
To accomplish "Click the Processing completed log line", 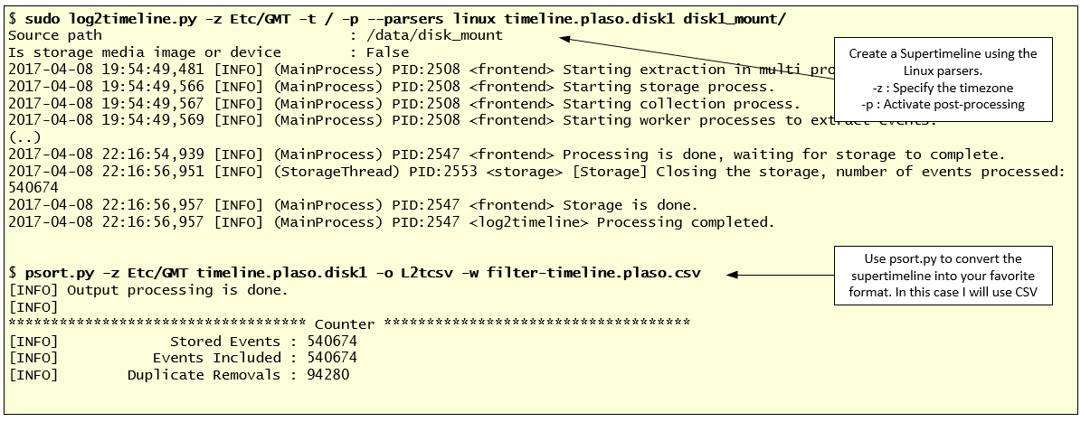I will pos(391,221).
